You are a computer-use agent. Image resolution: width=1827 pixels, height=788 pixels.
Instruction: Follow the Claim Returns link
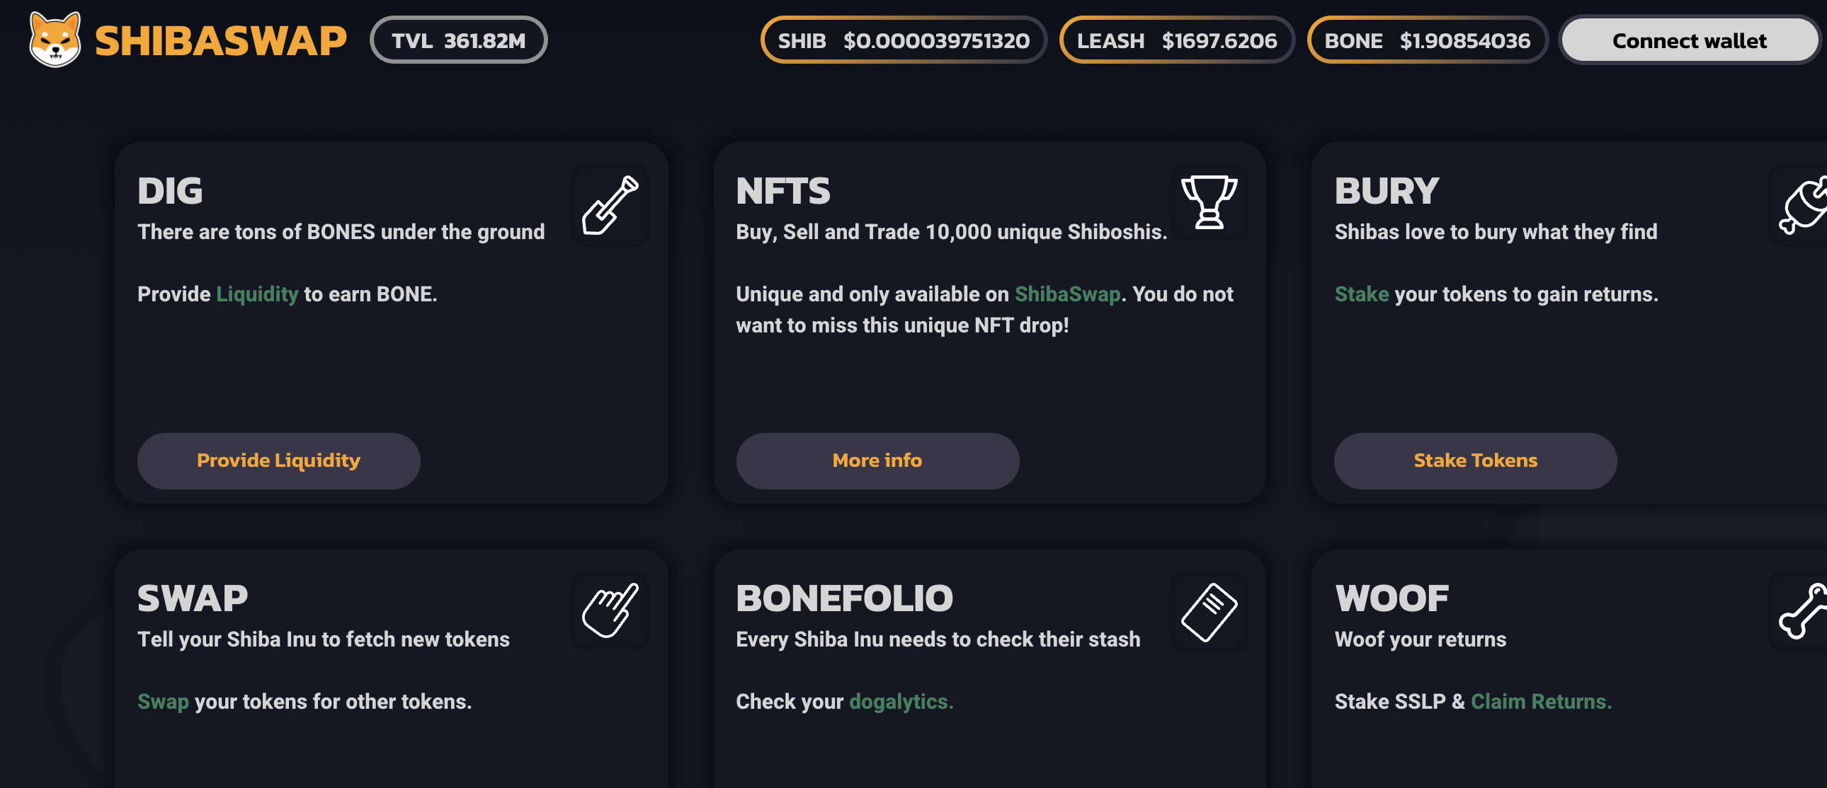tap(1540, 702)
